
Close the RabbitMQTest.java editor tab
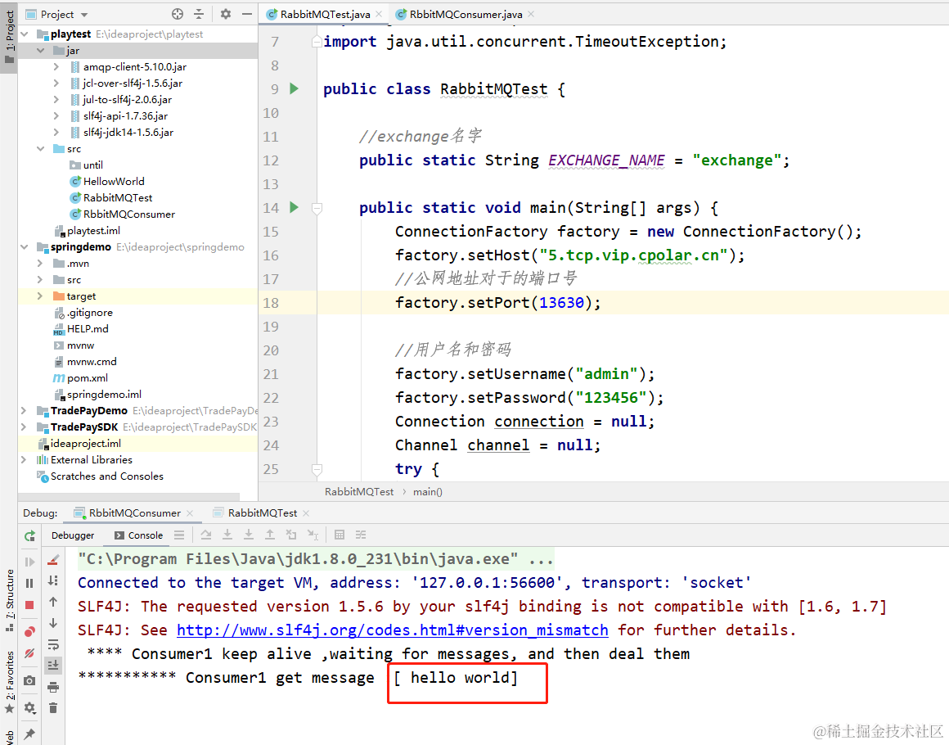379,14
